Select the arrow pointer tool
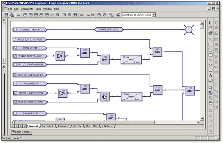The image size is (223, 143). pyautogui.click(x=210, y=23)
